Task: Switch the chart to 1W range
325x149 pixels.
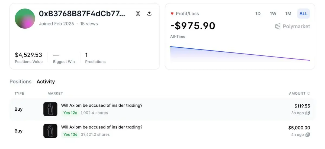Action: (x=273, y=14)
